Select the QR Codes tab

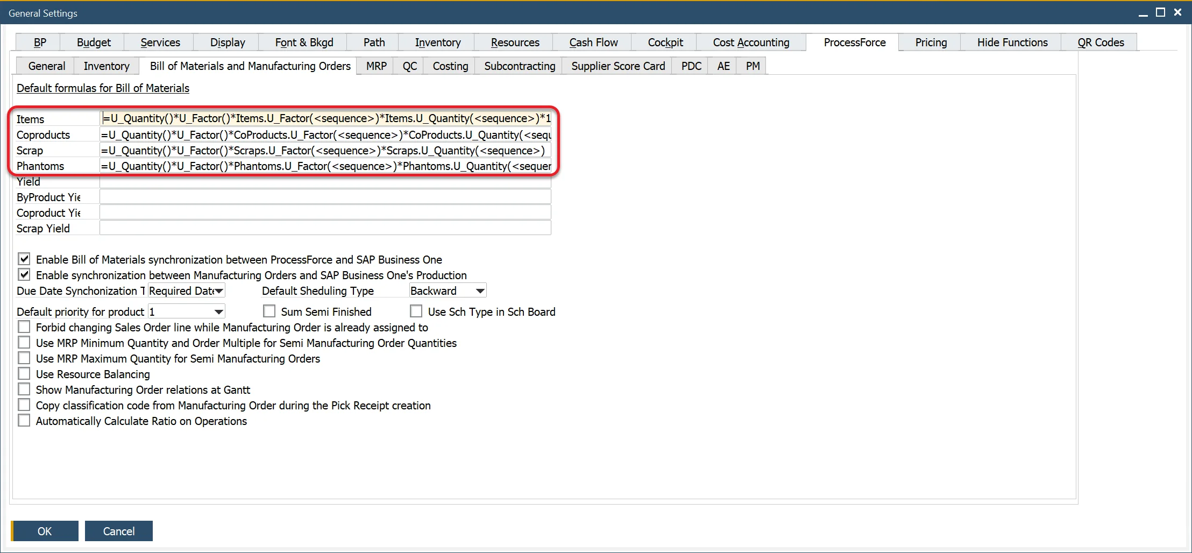(x=1101, y=42)
